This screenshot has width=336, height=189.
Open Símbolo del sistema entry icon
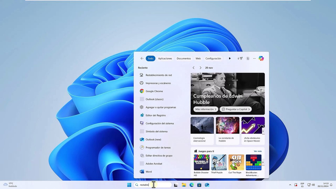click(x=142, y=132)
